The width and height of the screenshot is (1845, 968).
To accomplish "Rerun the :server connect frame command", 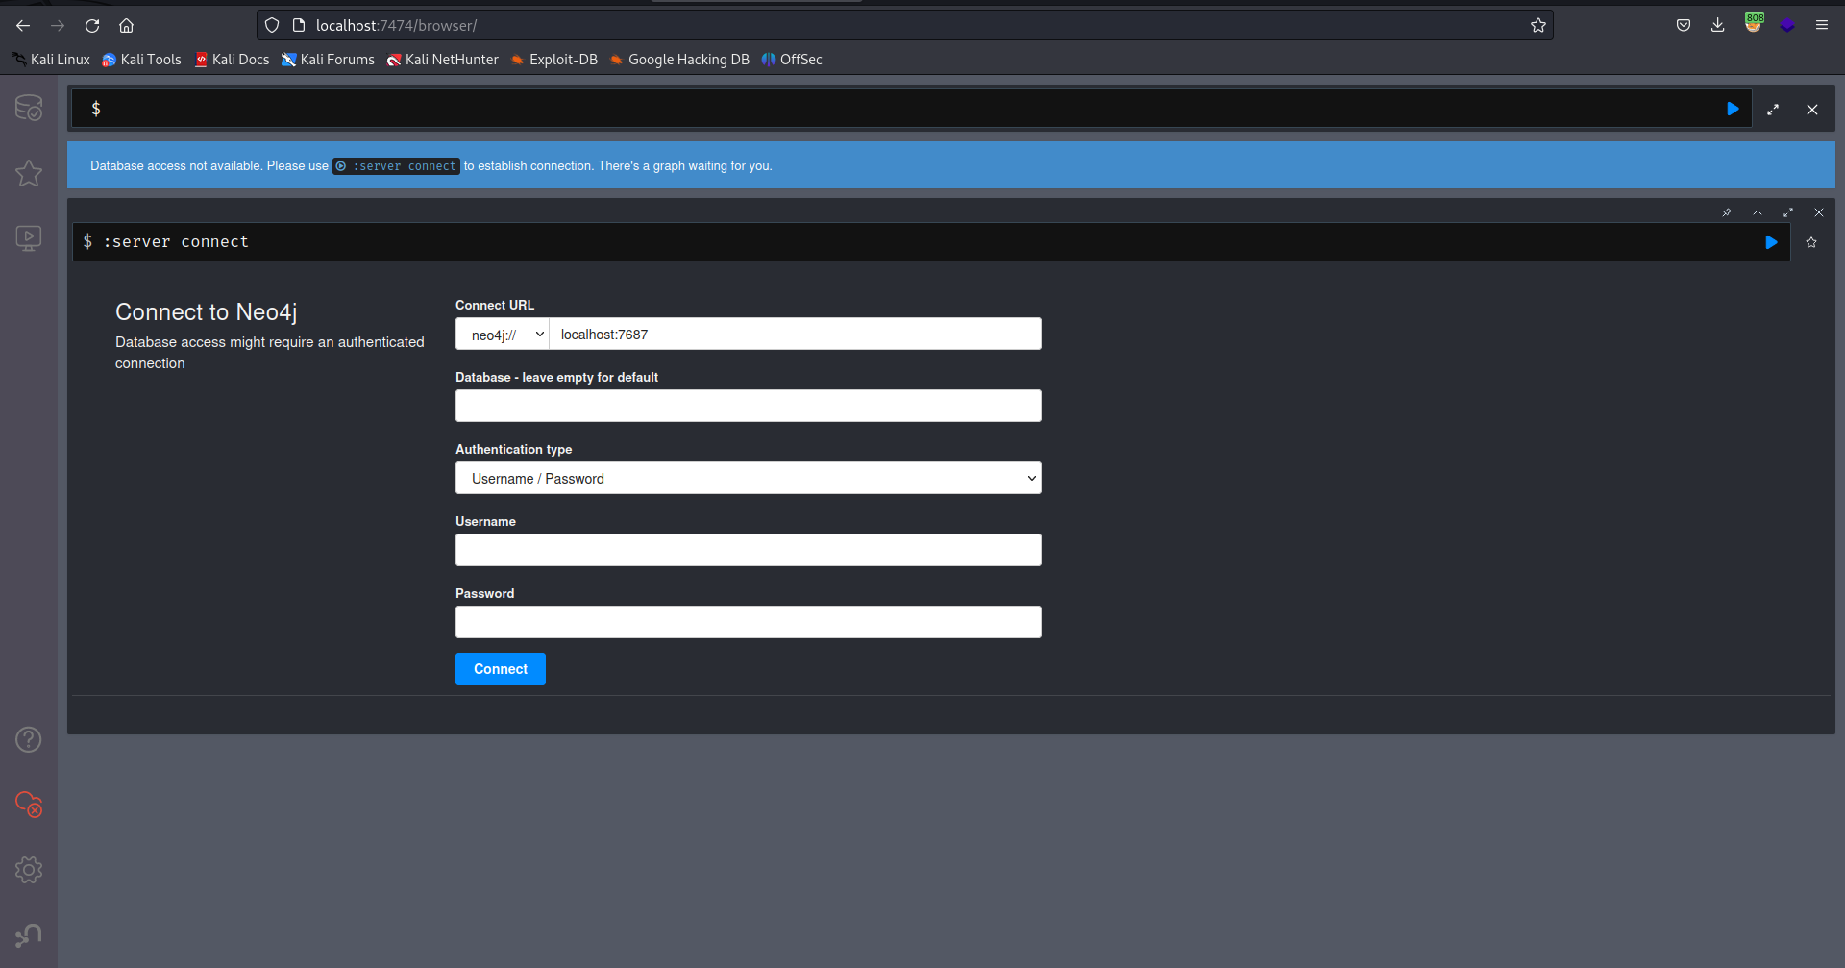I will (1771, 242).
